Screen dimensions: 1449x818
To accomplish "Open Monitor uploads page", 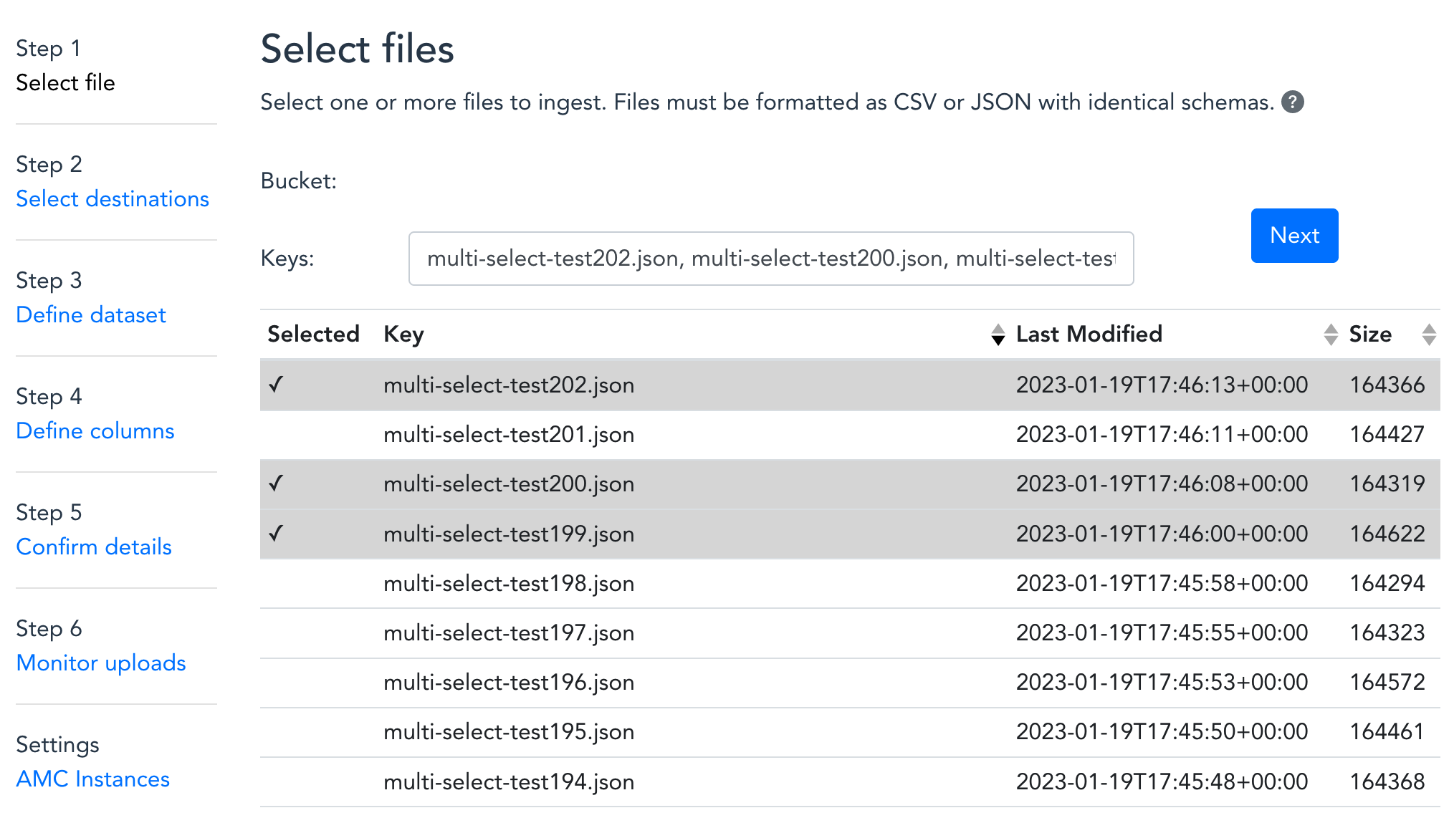I will pos(101,663).
